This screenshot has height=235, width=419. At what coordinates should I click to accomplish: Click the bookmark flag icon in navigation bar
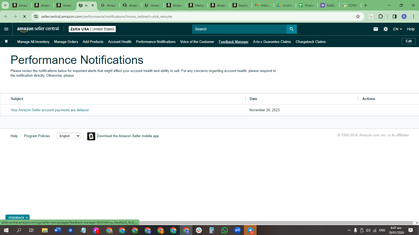click(6, 41)
